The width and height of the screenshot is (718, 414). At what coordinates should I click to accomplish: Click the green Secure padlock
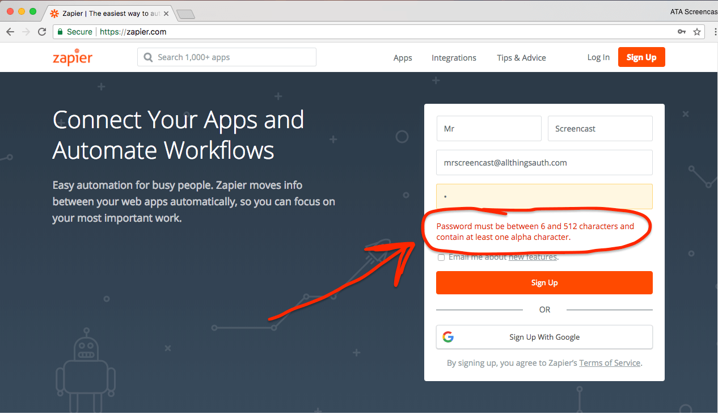click(60, 32)
